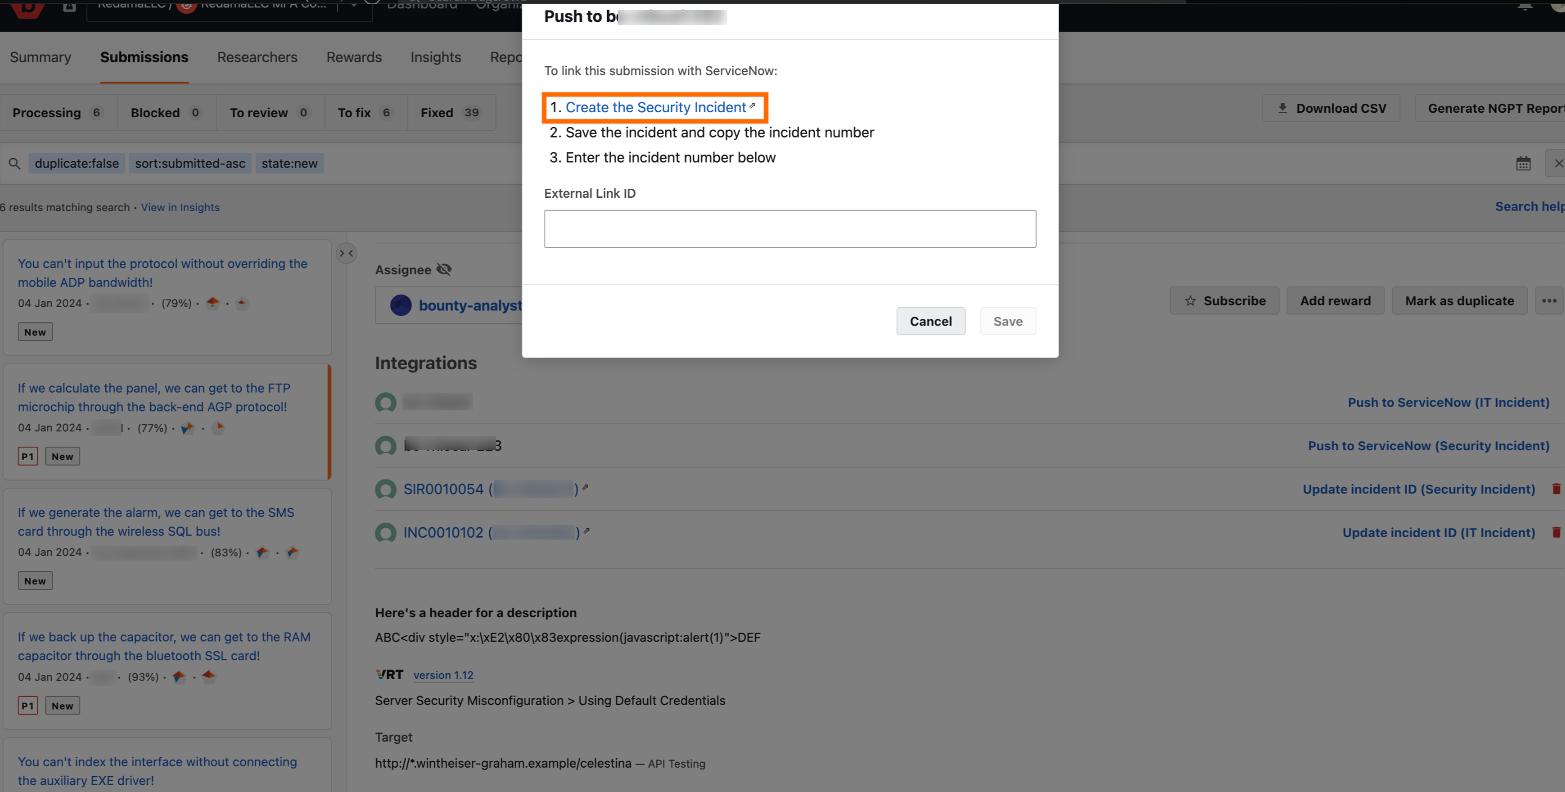The image size is (1565, 792).
Task: Update incident ID for Security Incident
Action: (1418, 489)
